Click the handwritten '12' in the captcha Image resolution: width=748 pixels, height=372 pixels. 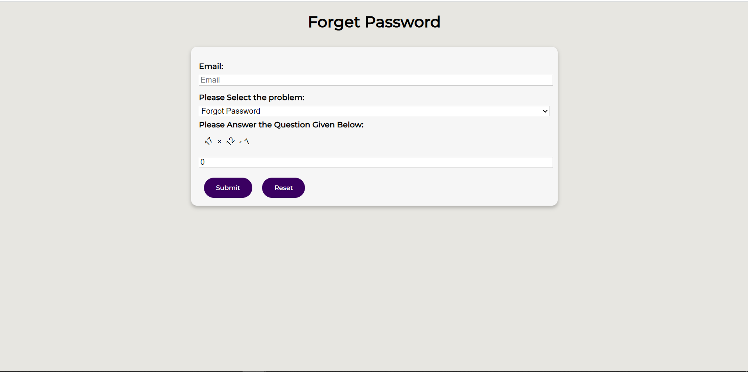click(230, 141)
